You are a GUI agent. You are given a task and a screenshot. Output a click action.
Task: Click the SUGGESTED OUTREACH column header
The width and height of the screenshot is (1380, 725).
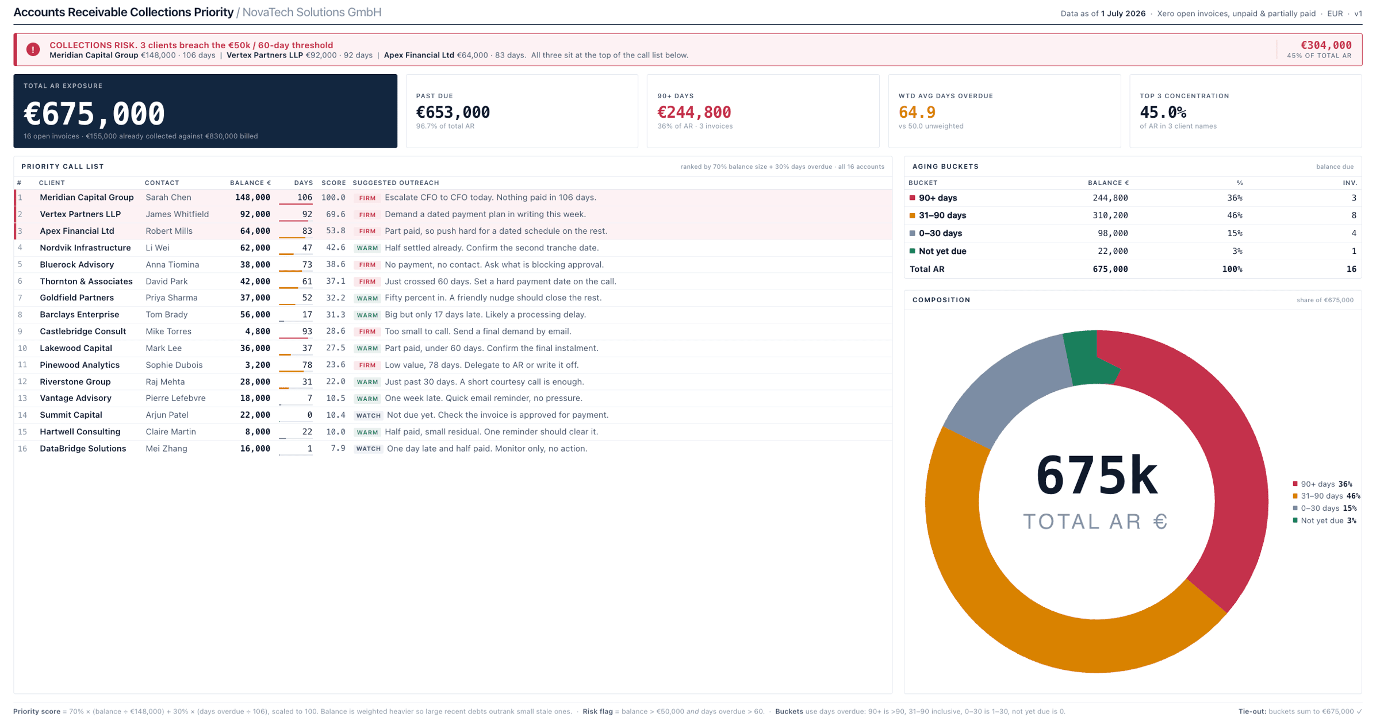coord(396,183)
